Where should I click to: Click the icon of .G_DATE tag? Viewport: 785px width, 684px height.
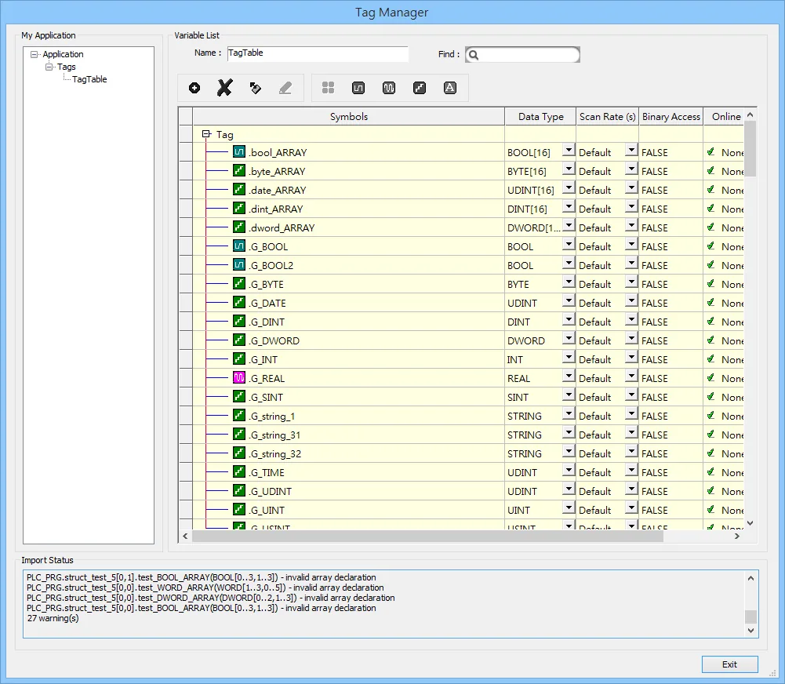[x=239, y=303]
